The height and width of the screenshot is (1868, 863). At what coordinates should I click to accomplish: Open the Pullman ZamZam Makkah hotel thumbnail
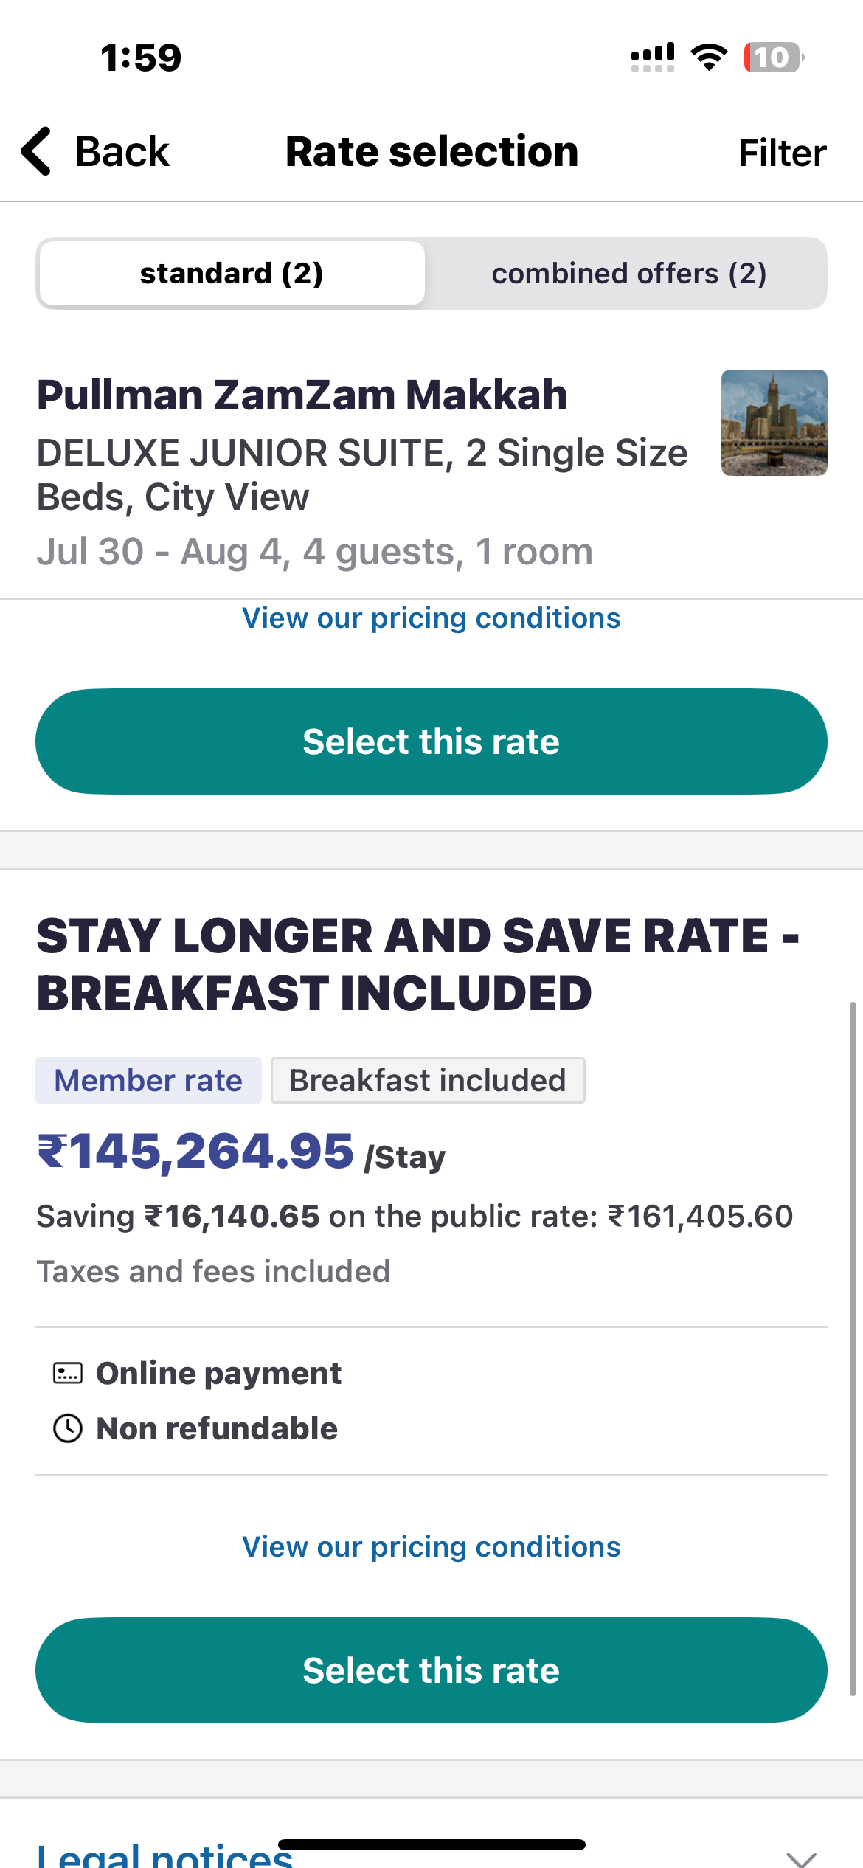774,423
